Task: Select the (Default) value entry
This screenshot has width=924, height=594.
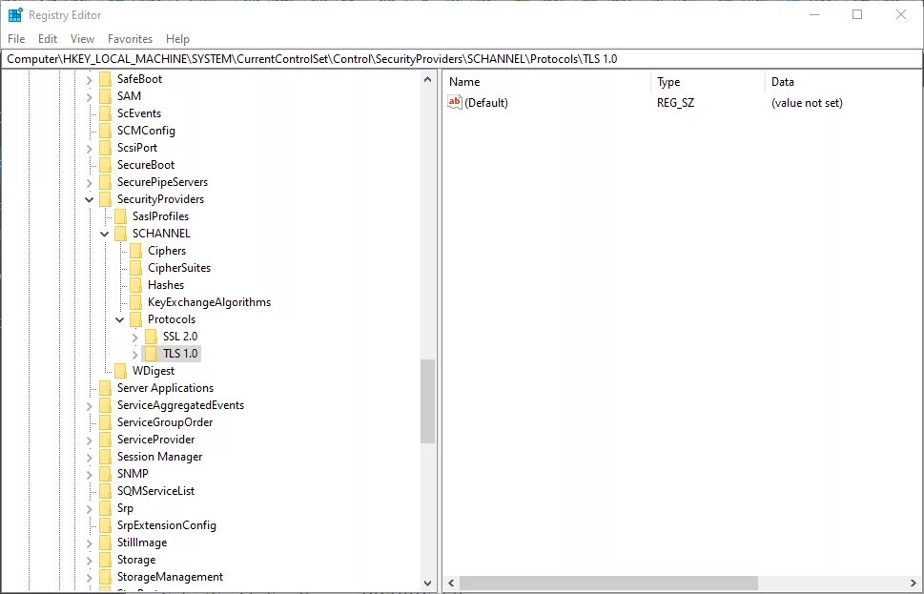Action: coord(486,103)
